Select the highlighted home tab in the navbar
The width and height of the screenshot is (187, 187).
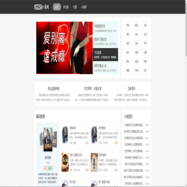pyautogui.click(x=57, y=7)
